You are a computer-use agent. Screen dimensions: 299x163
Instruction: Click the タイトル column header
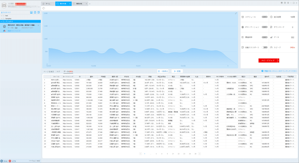point(56,77)
